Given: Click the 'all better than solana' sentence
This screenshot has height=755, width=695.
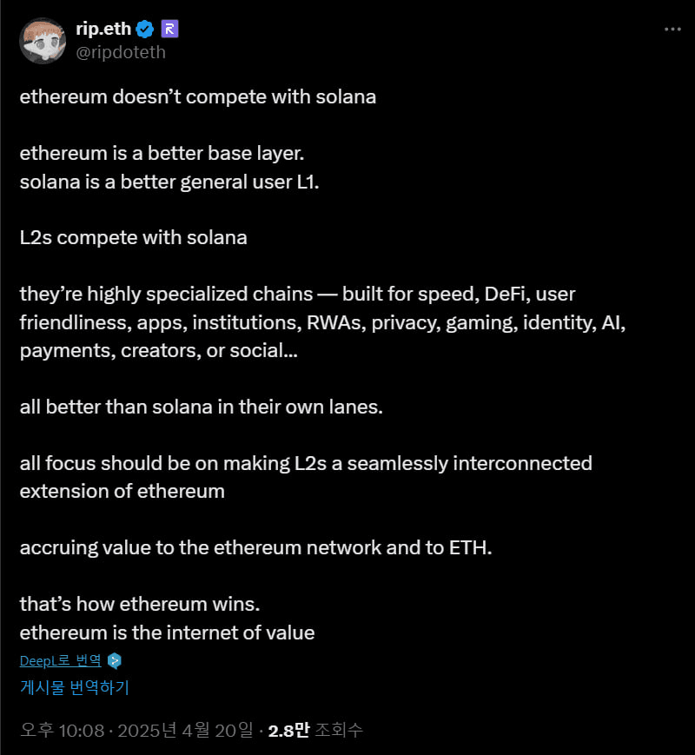Looking at the screenshot, I should click(202, 407).
